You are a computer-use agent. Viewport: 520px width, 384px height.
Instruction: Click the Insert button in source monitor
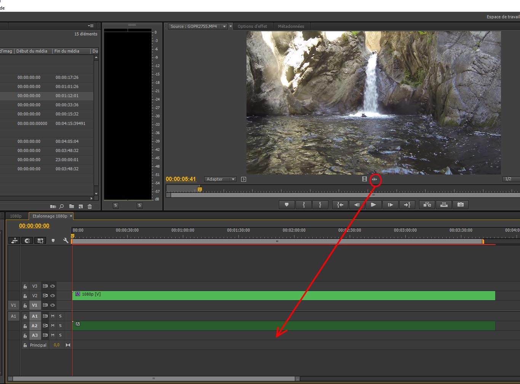coord(427,205)
